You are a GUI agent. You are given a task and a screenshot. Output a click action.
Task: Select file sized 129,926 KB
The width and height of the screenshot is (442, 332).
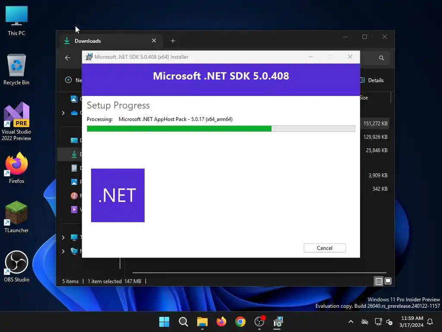[x=375, y=137]
